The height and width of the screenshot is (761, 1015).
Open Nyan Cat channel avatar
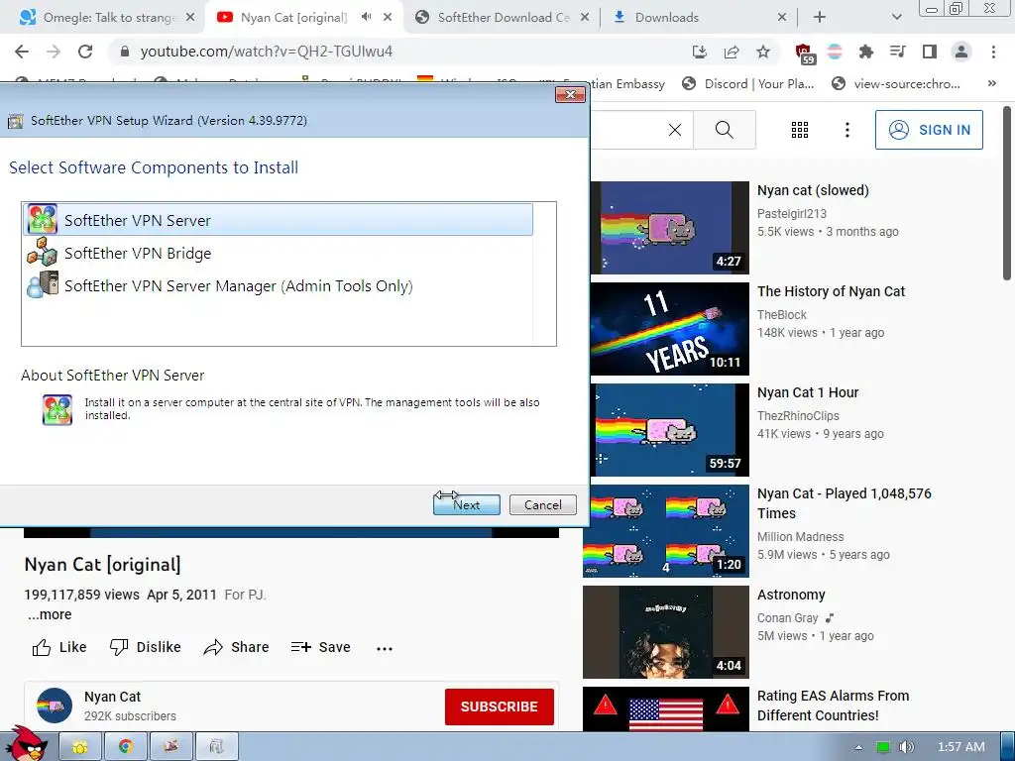coord(55,706)
